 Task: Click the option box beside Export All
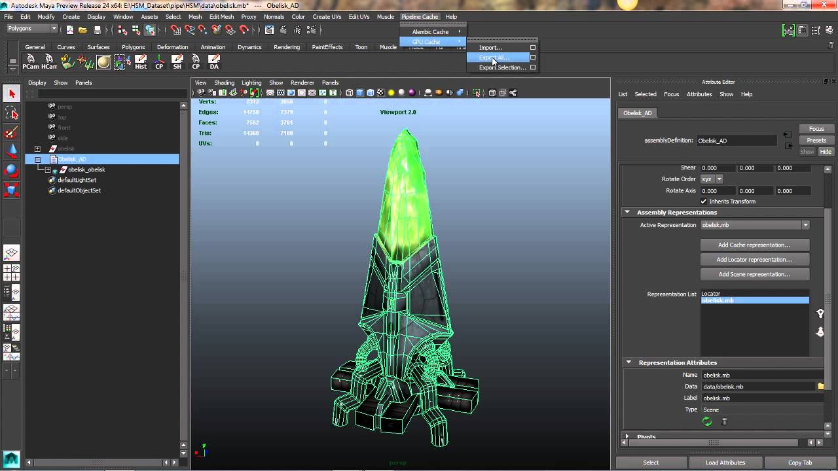pos(532,58)
